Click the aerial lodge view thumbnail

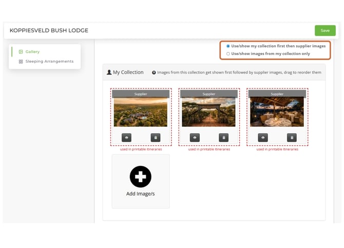140,112
